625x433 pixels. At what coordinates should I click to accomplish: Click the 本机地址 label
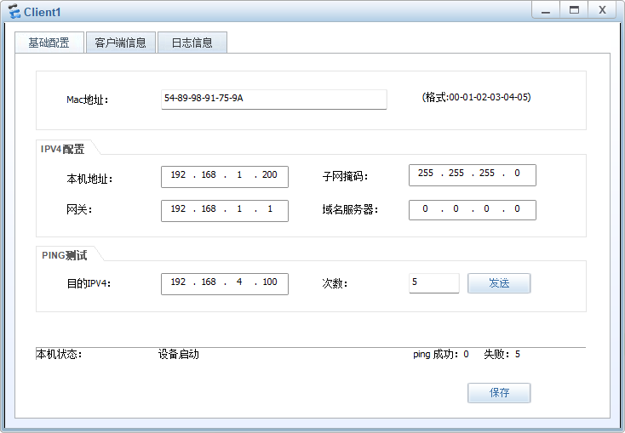tap(89, 179)
